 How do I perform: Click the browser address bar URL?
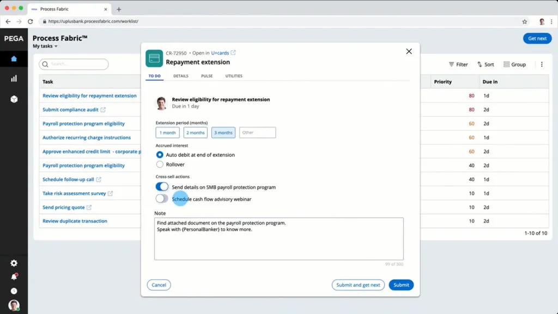pos(93,21)
